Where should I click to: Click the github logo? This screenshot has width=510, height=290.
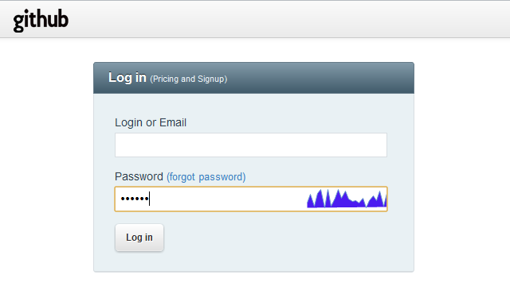pos(41,21)
